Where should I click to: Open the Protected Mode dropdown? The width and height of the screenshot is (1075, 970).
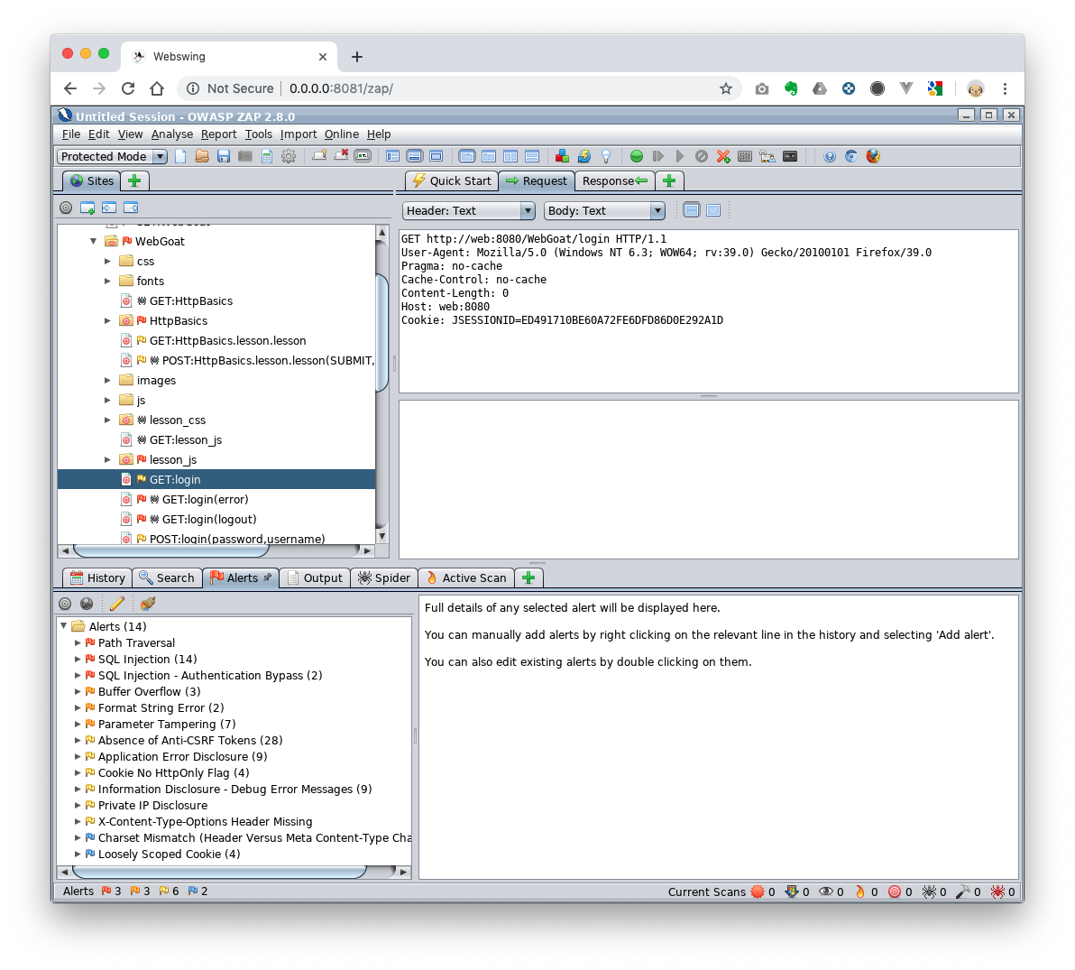112,156
